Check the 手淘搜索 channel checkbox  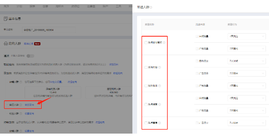point(146,104)
